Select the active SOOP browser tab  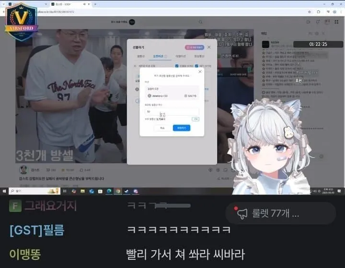[70, 4]
